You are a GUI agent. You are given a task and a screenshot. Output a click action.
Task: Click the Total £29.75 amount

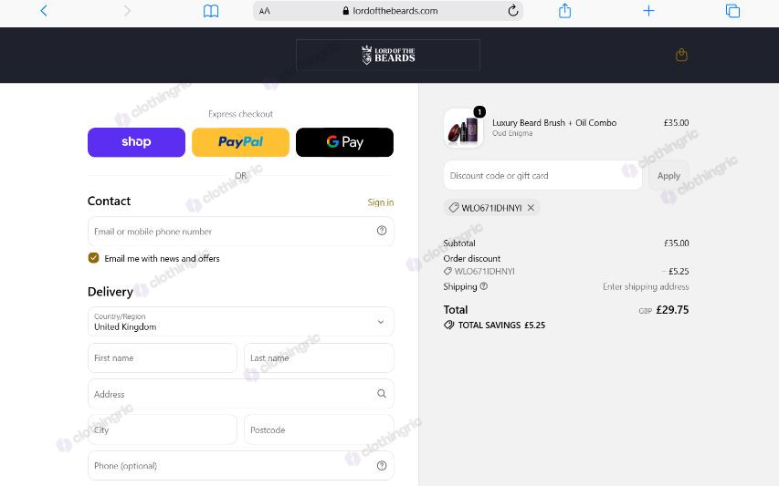[672, 310]
